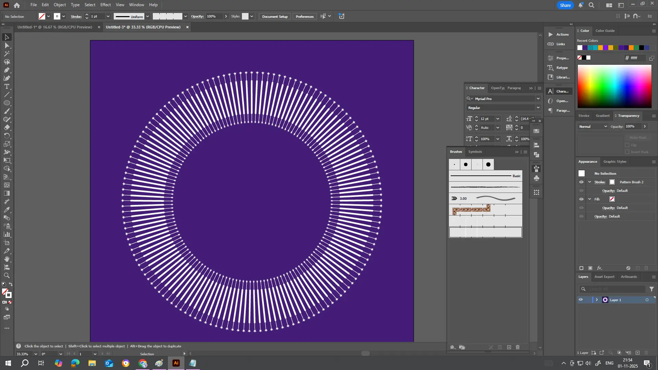
Task: Open the Effect menu
Action: [x=105, y=4]
